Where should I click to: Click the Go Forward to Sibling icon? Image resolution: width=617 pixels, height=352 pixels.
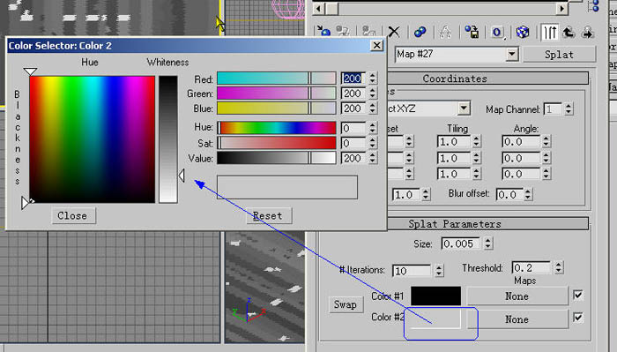[587, 32]
